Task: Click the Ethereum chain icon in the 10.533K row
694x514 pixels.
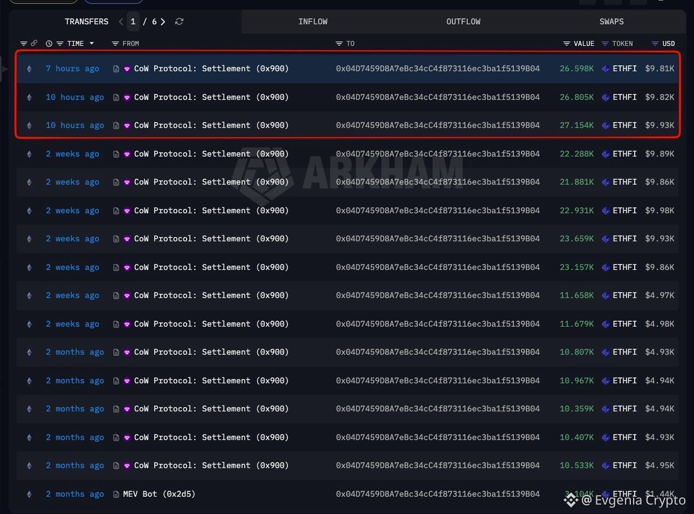Action: coord(29,465)
